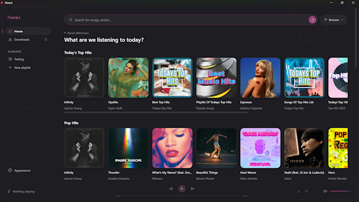359x202 pixels.
Task: Click the Downloads tray icon
Action: (10, 40)
